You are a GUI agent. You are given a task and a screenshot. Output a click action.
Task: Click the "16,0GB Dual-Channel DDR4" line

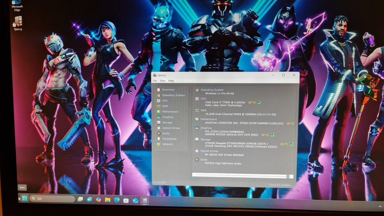point(240,114)
